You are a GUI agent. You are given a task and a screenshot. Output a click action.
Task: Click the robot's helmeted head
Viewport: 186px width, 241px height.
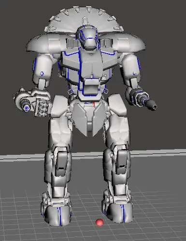[x=88, y=37]
